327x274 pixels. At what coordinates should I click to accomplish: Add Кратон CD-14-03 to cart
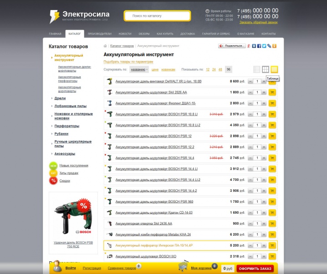pyautogui.click(x=272, y=213)
